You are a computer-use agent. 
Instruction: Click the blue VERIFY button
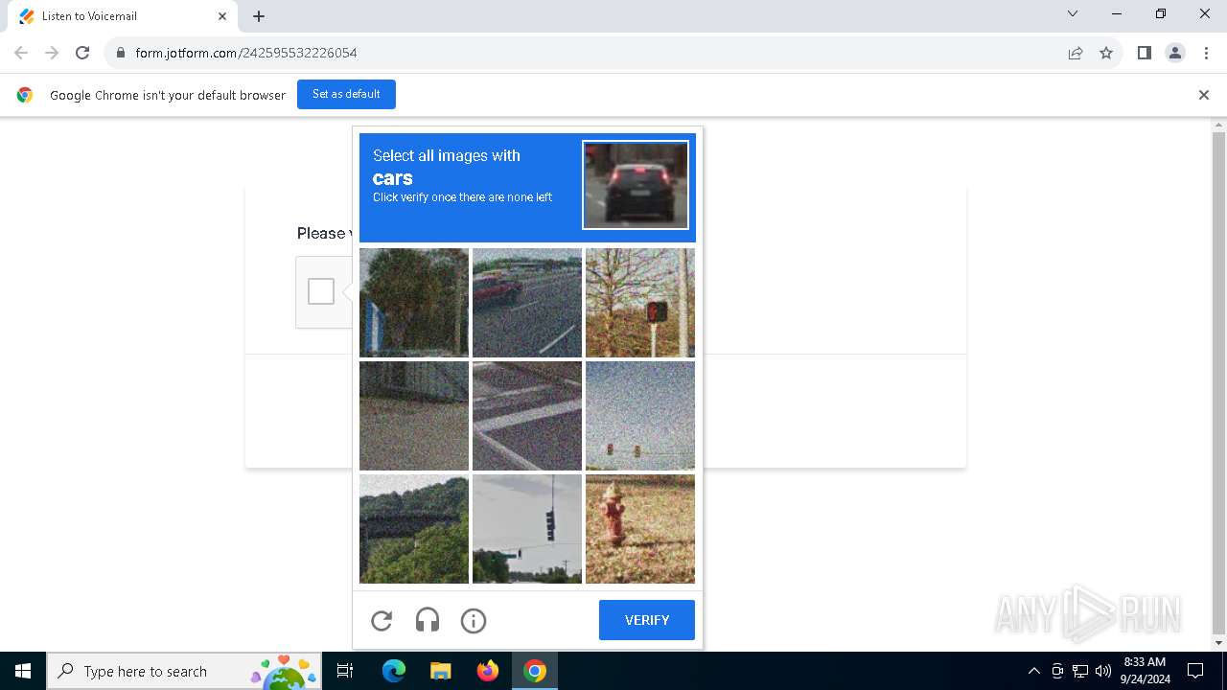[647, 620]
